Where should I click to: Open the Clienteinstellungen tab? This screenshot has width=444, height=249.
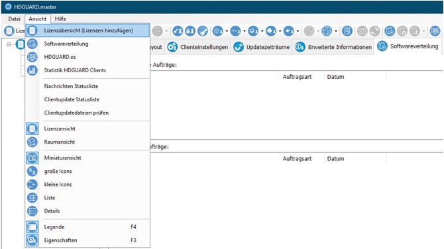[x=197, y=47]
